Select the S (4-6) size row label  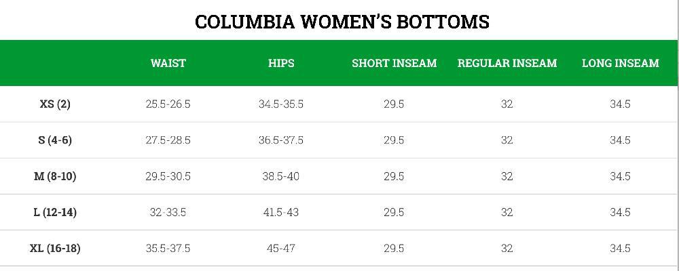click(x=55, y=140)
